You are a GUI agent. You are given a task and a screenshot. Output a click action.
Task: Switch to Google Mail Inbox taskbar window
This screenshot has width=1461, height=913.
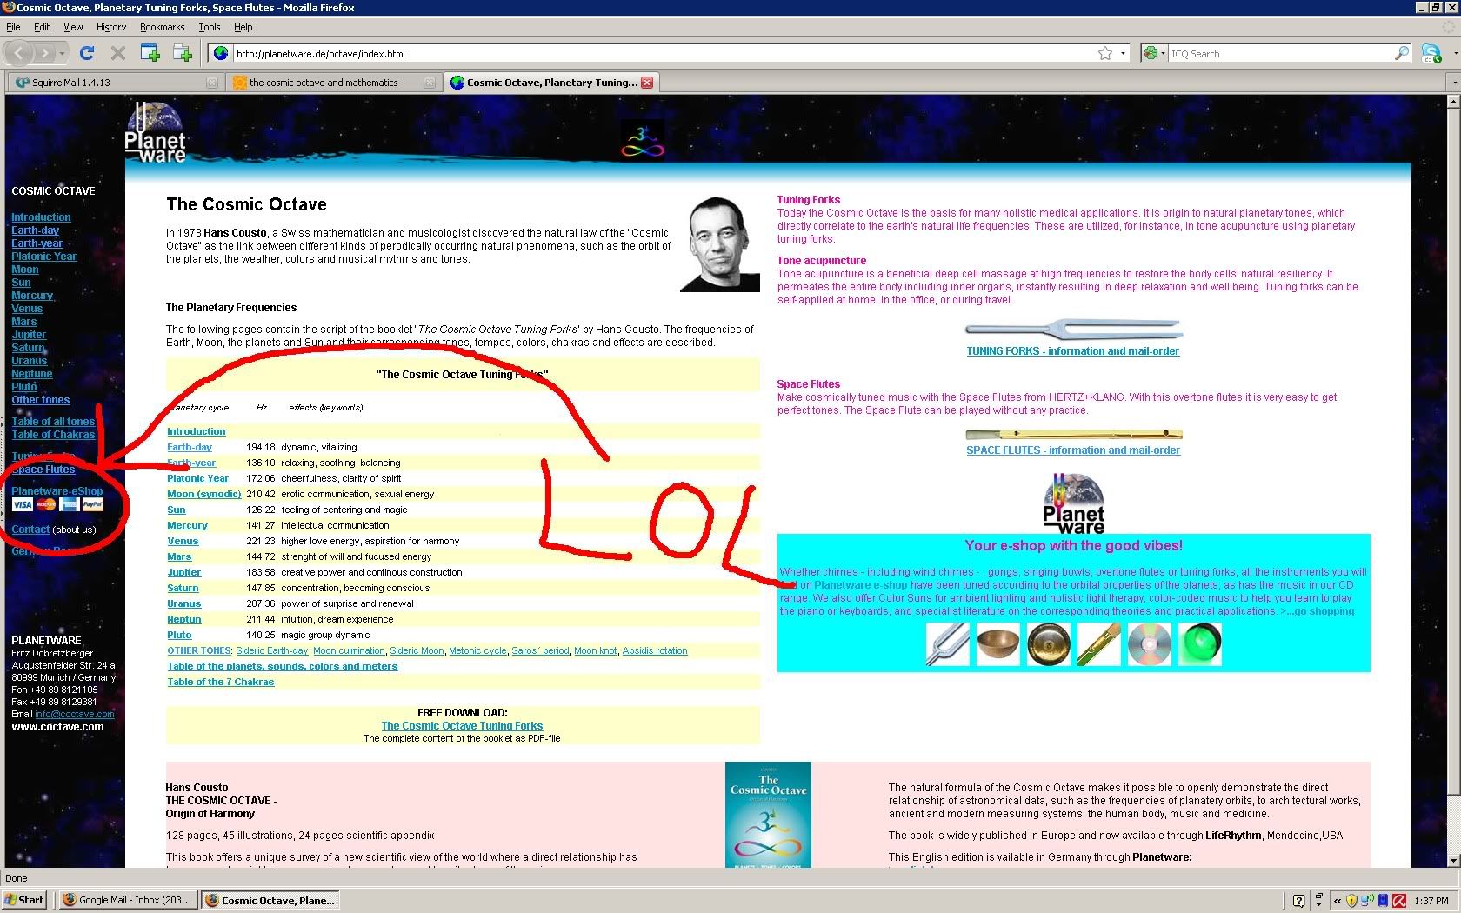[x=127, y=900]
